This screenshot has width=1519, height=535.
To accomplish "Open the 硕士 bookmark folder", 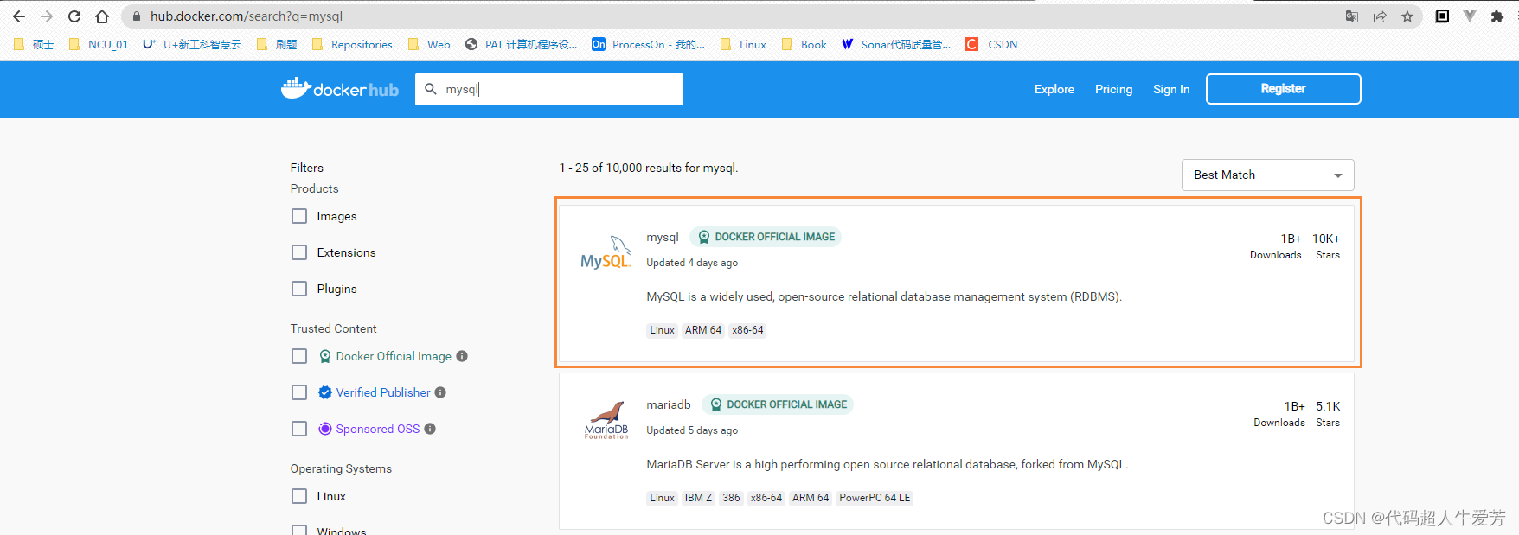I will click(x=34, y=44).
